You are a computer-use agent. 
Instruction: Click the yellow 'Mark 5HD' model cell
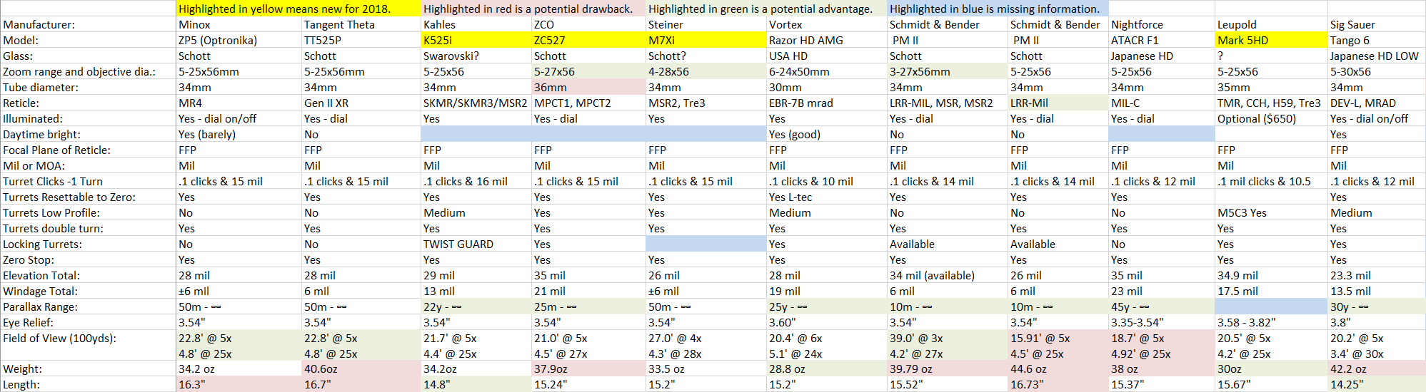click(1271, 40)
